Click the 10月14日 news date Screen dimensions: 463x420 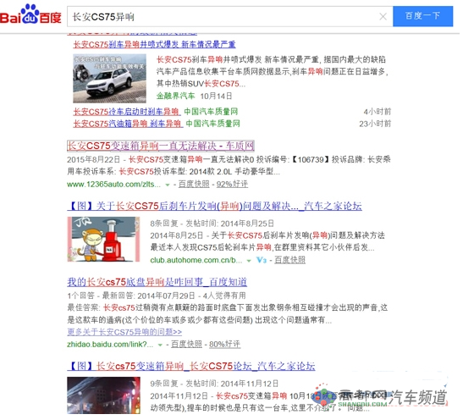click(x=216, y=96)
